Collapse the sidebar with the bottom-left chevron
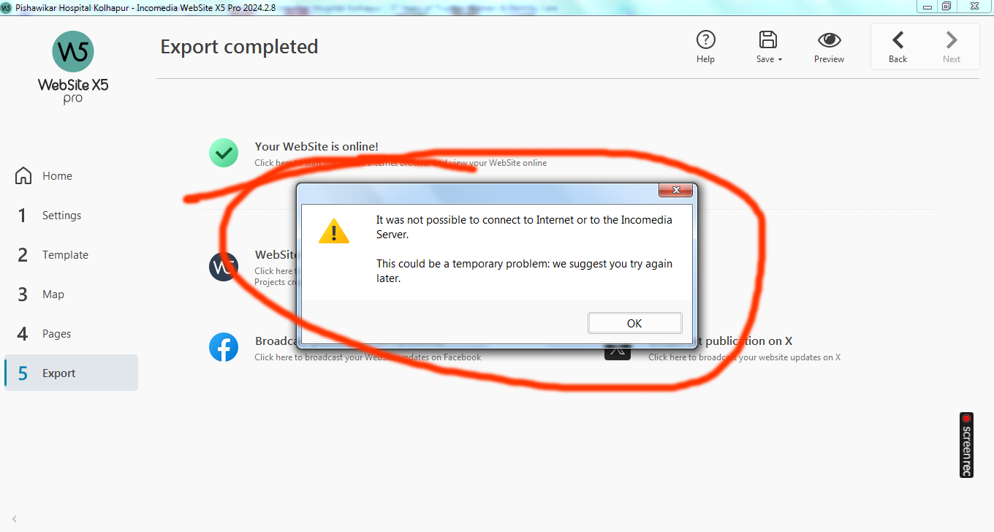This screenshot has width=994, height=532. pos(14,519)
